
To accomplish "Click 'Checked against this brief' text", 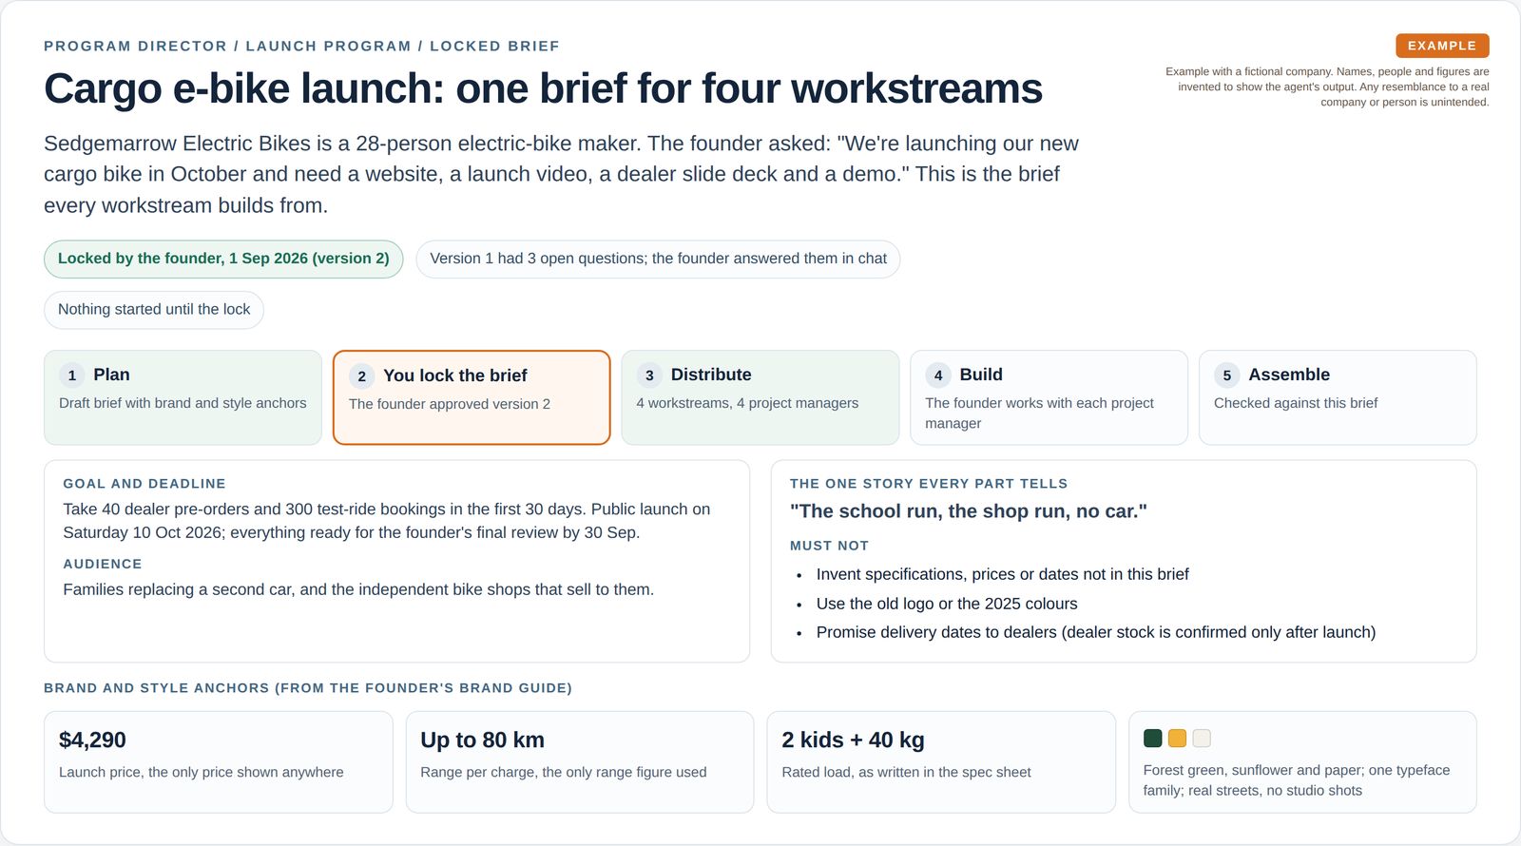I will [x=1296, y=403].
